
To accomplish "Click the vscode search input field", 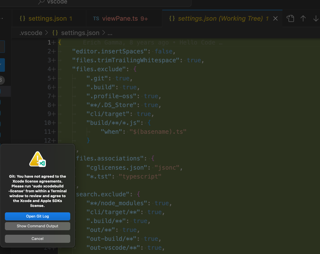I will pos(115,2).
